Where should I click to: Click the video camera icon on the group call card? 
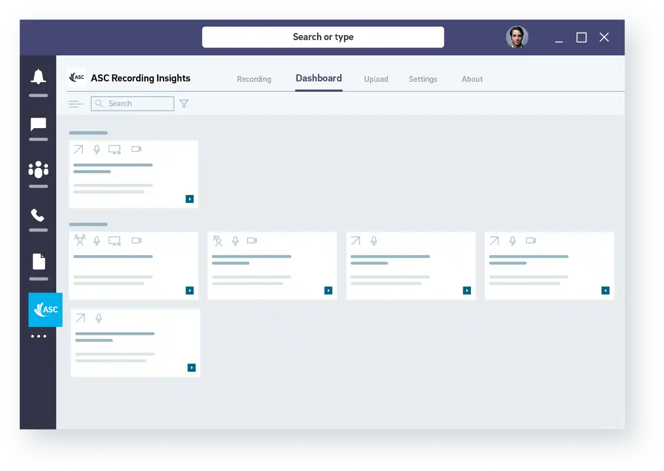tap(137, 241)
